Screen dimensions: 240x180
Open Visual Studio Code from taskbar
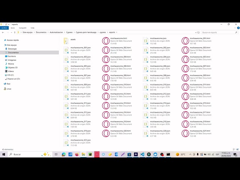[142, 154]
